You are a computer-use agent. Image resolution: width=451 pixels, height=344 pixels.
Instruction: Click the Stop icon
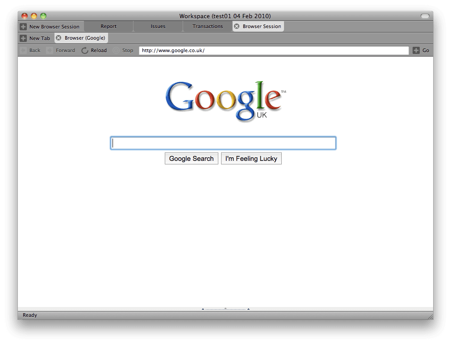116,50
